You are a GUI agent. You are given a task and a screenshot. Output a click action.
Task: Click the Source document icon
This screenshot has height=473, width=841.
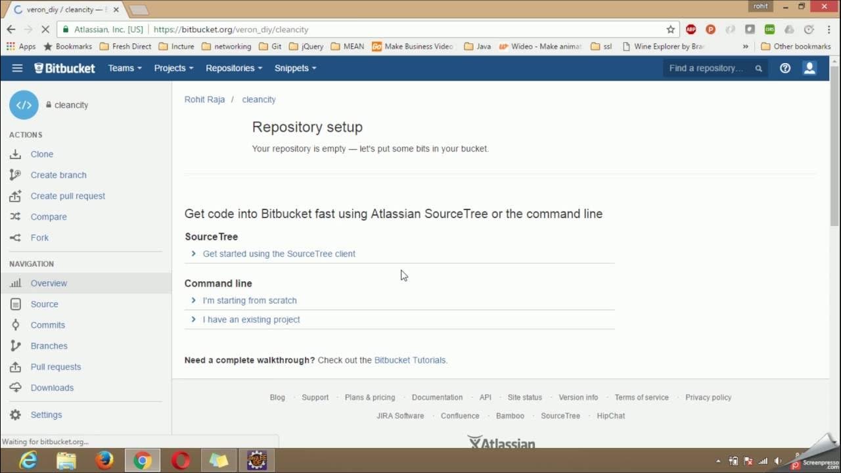[16, 304]
